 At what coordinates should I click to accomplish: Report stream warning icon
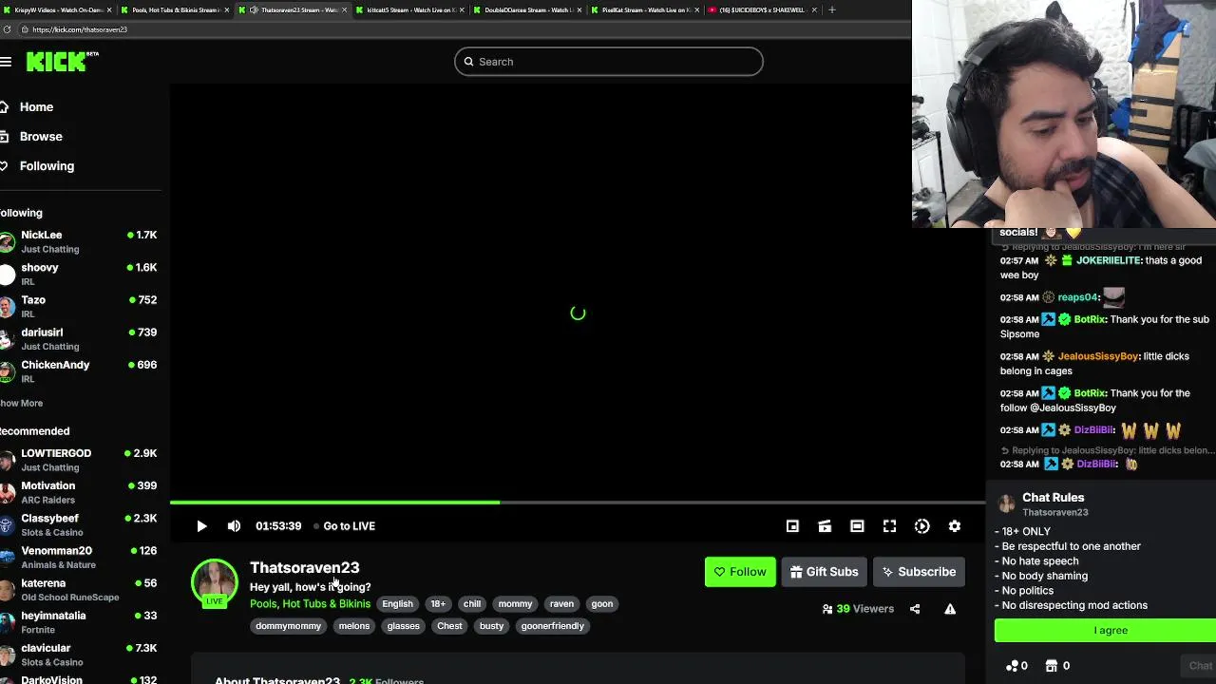[x=950, y=609]
